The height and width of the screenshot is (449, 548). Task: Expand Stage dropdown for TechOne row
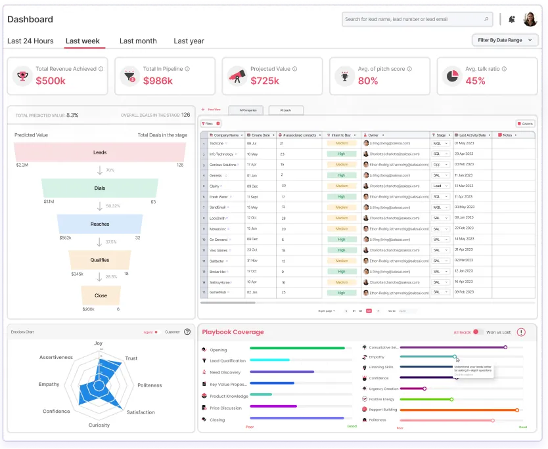click(440, 144)
